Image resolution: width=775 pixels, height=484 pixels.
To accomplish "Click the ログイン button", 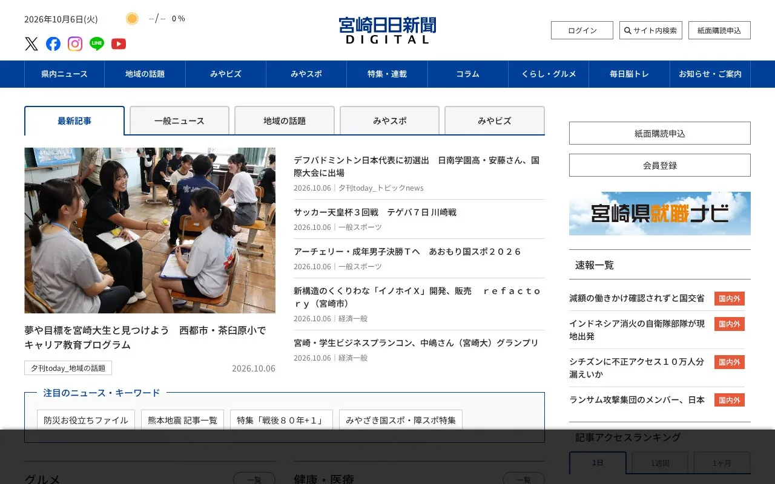I will pos(582,30).
